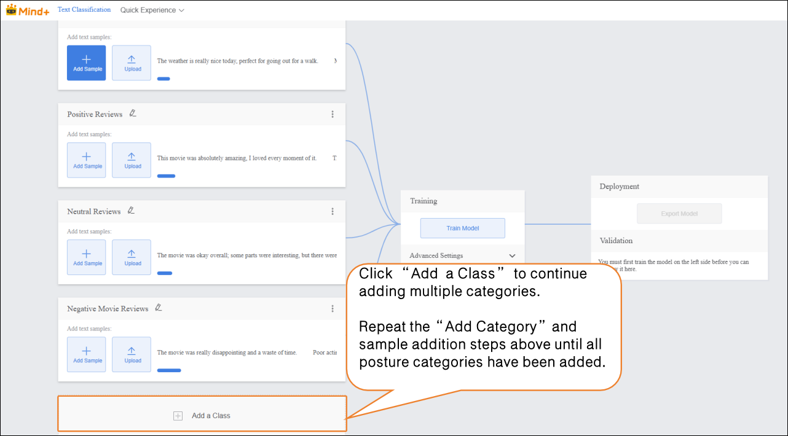Open Positive Reviews three-dot options menu
This screenshot has height=436, width=788.
[x=333, y=114]
